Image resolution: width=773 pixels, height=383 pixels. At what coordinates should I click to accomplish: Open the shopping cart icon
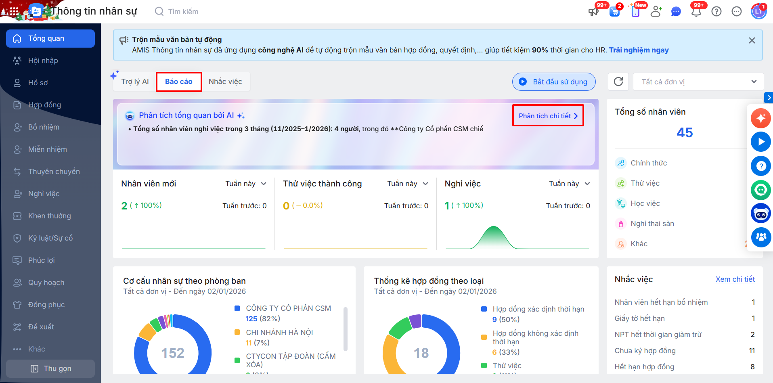coord(614,12)
